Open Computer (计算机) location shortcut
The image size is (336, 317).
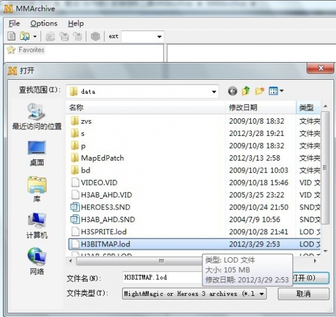[x=37, y=226]
